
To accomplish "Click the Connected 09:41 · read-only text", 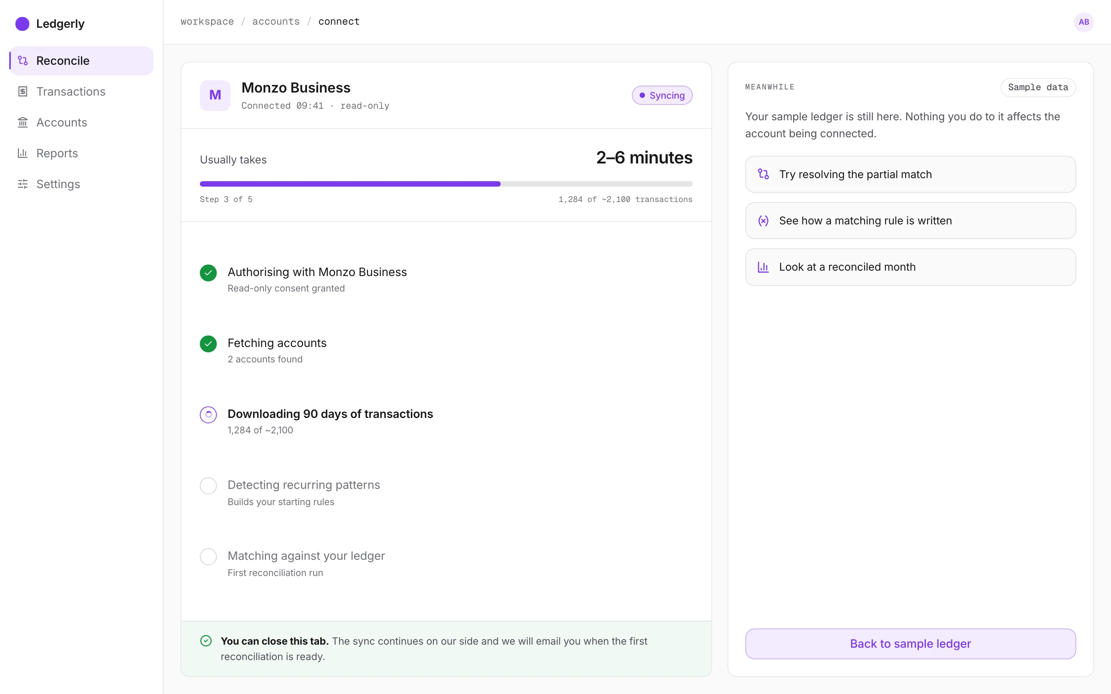I will pyautogui.click(x=316, y=106).
